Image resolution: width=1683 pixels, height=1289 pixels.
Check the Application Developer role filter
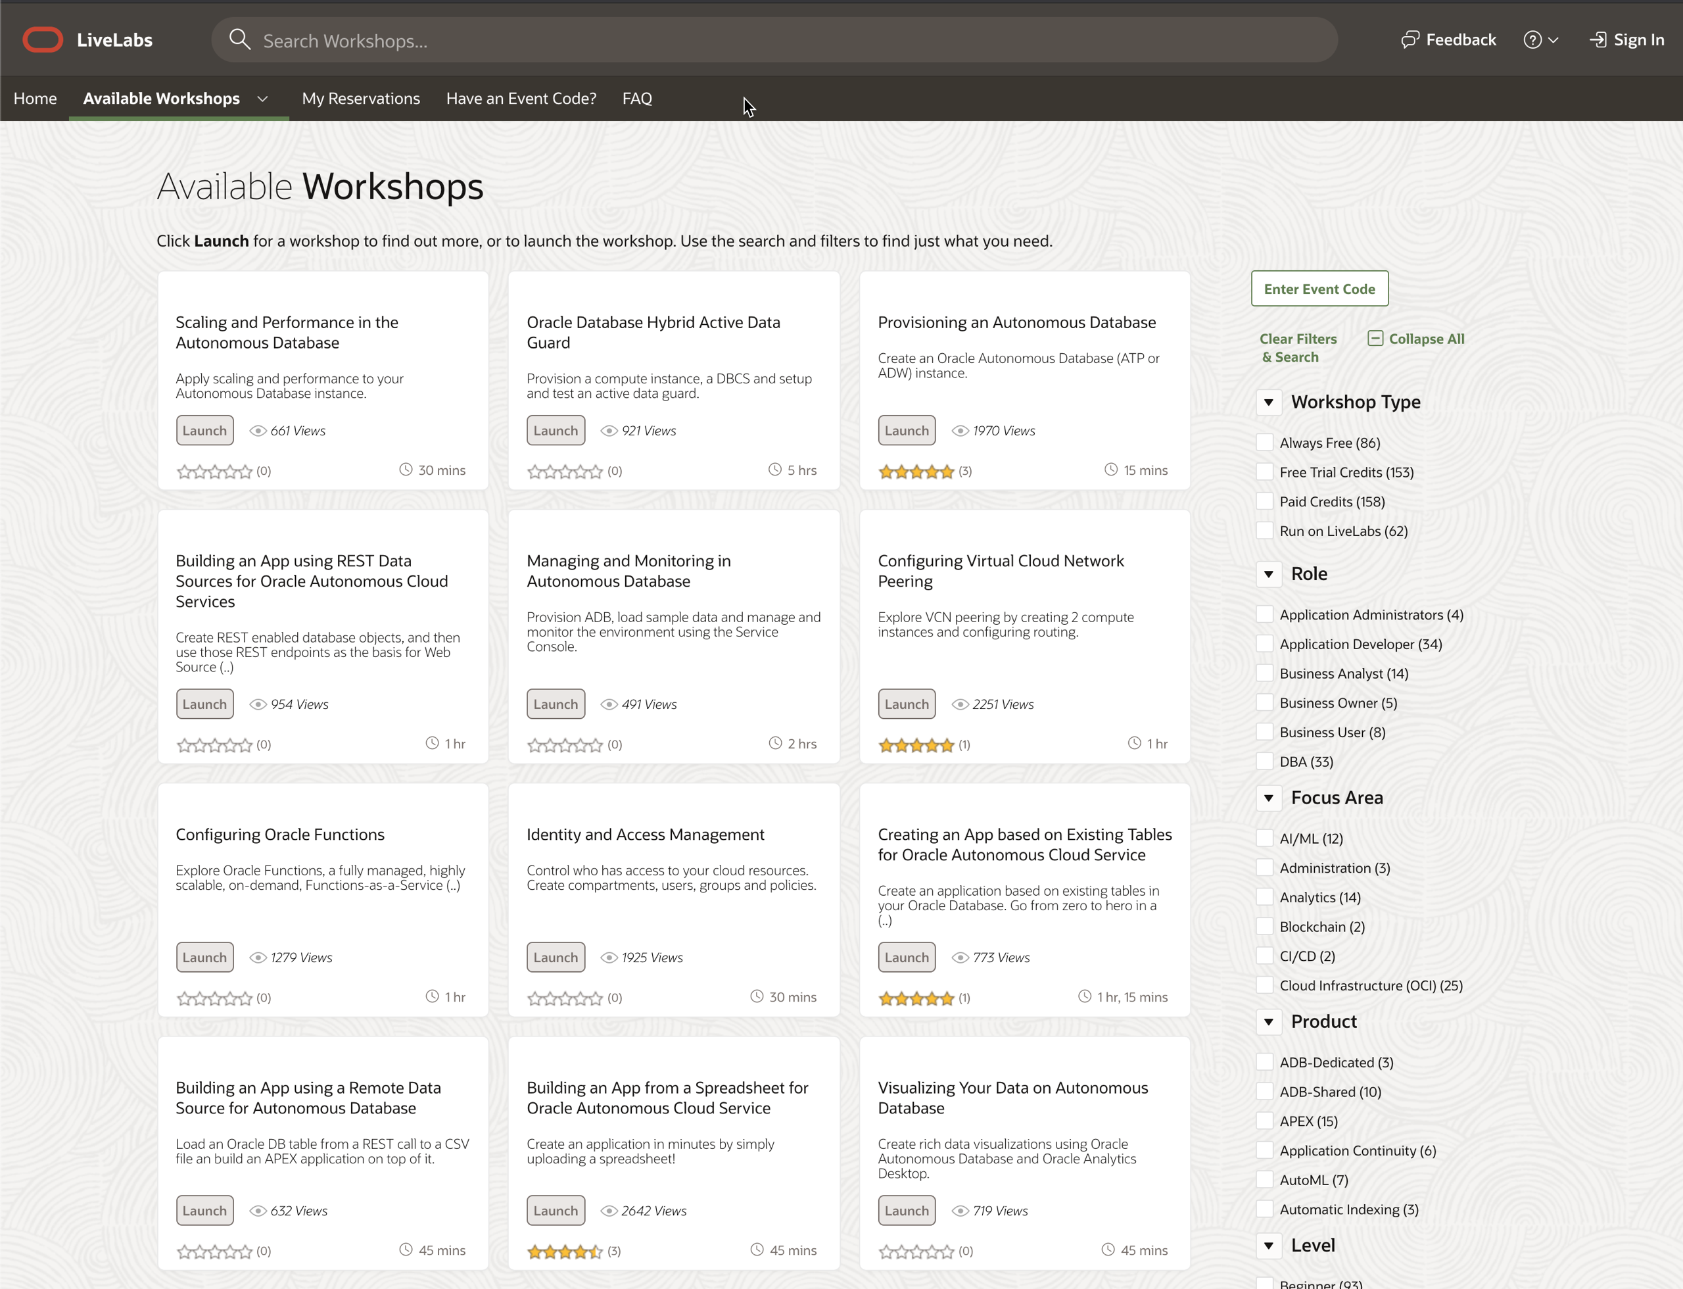pos(1265,644)
